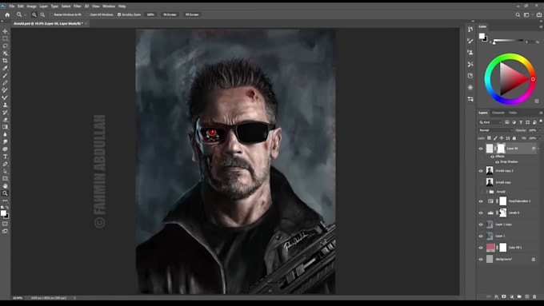
Task: Open the workspace switcher dropdown
Action: pos(527,14)
